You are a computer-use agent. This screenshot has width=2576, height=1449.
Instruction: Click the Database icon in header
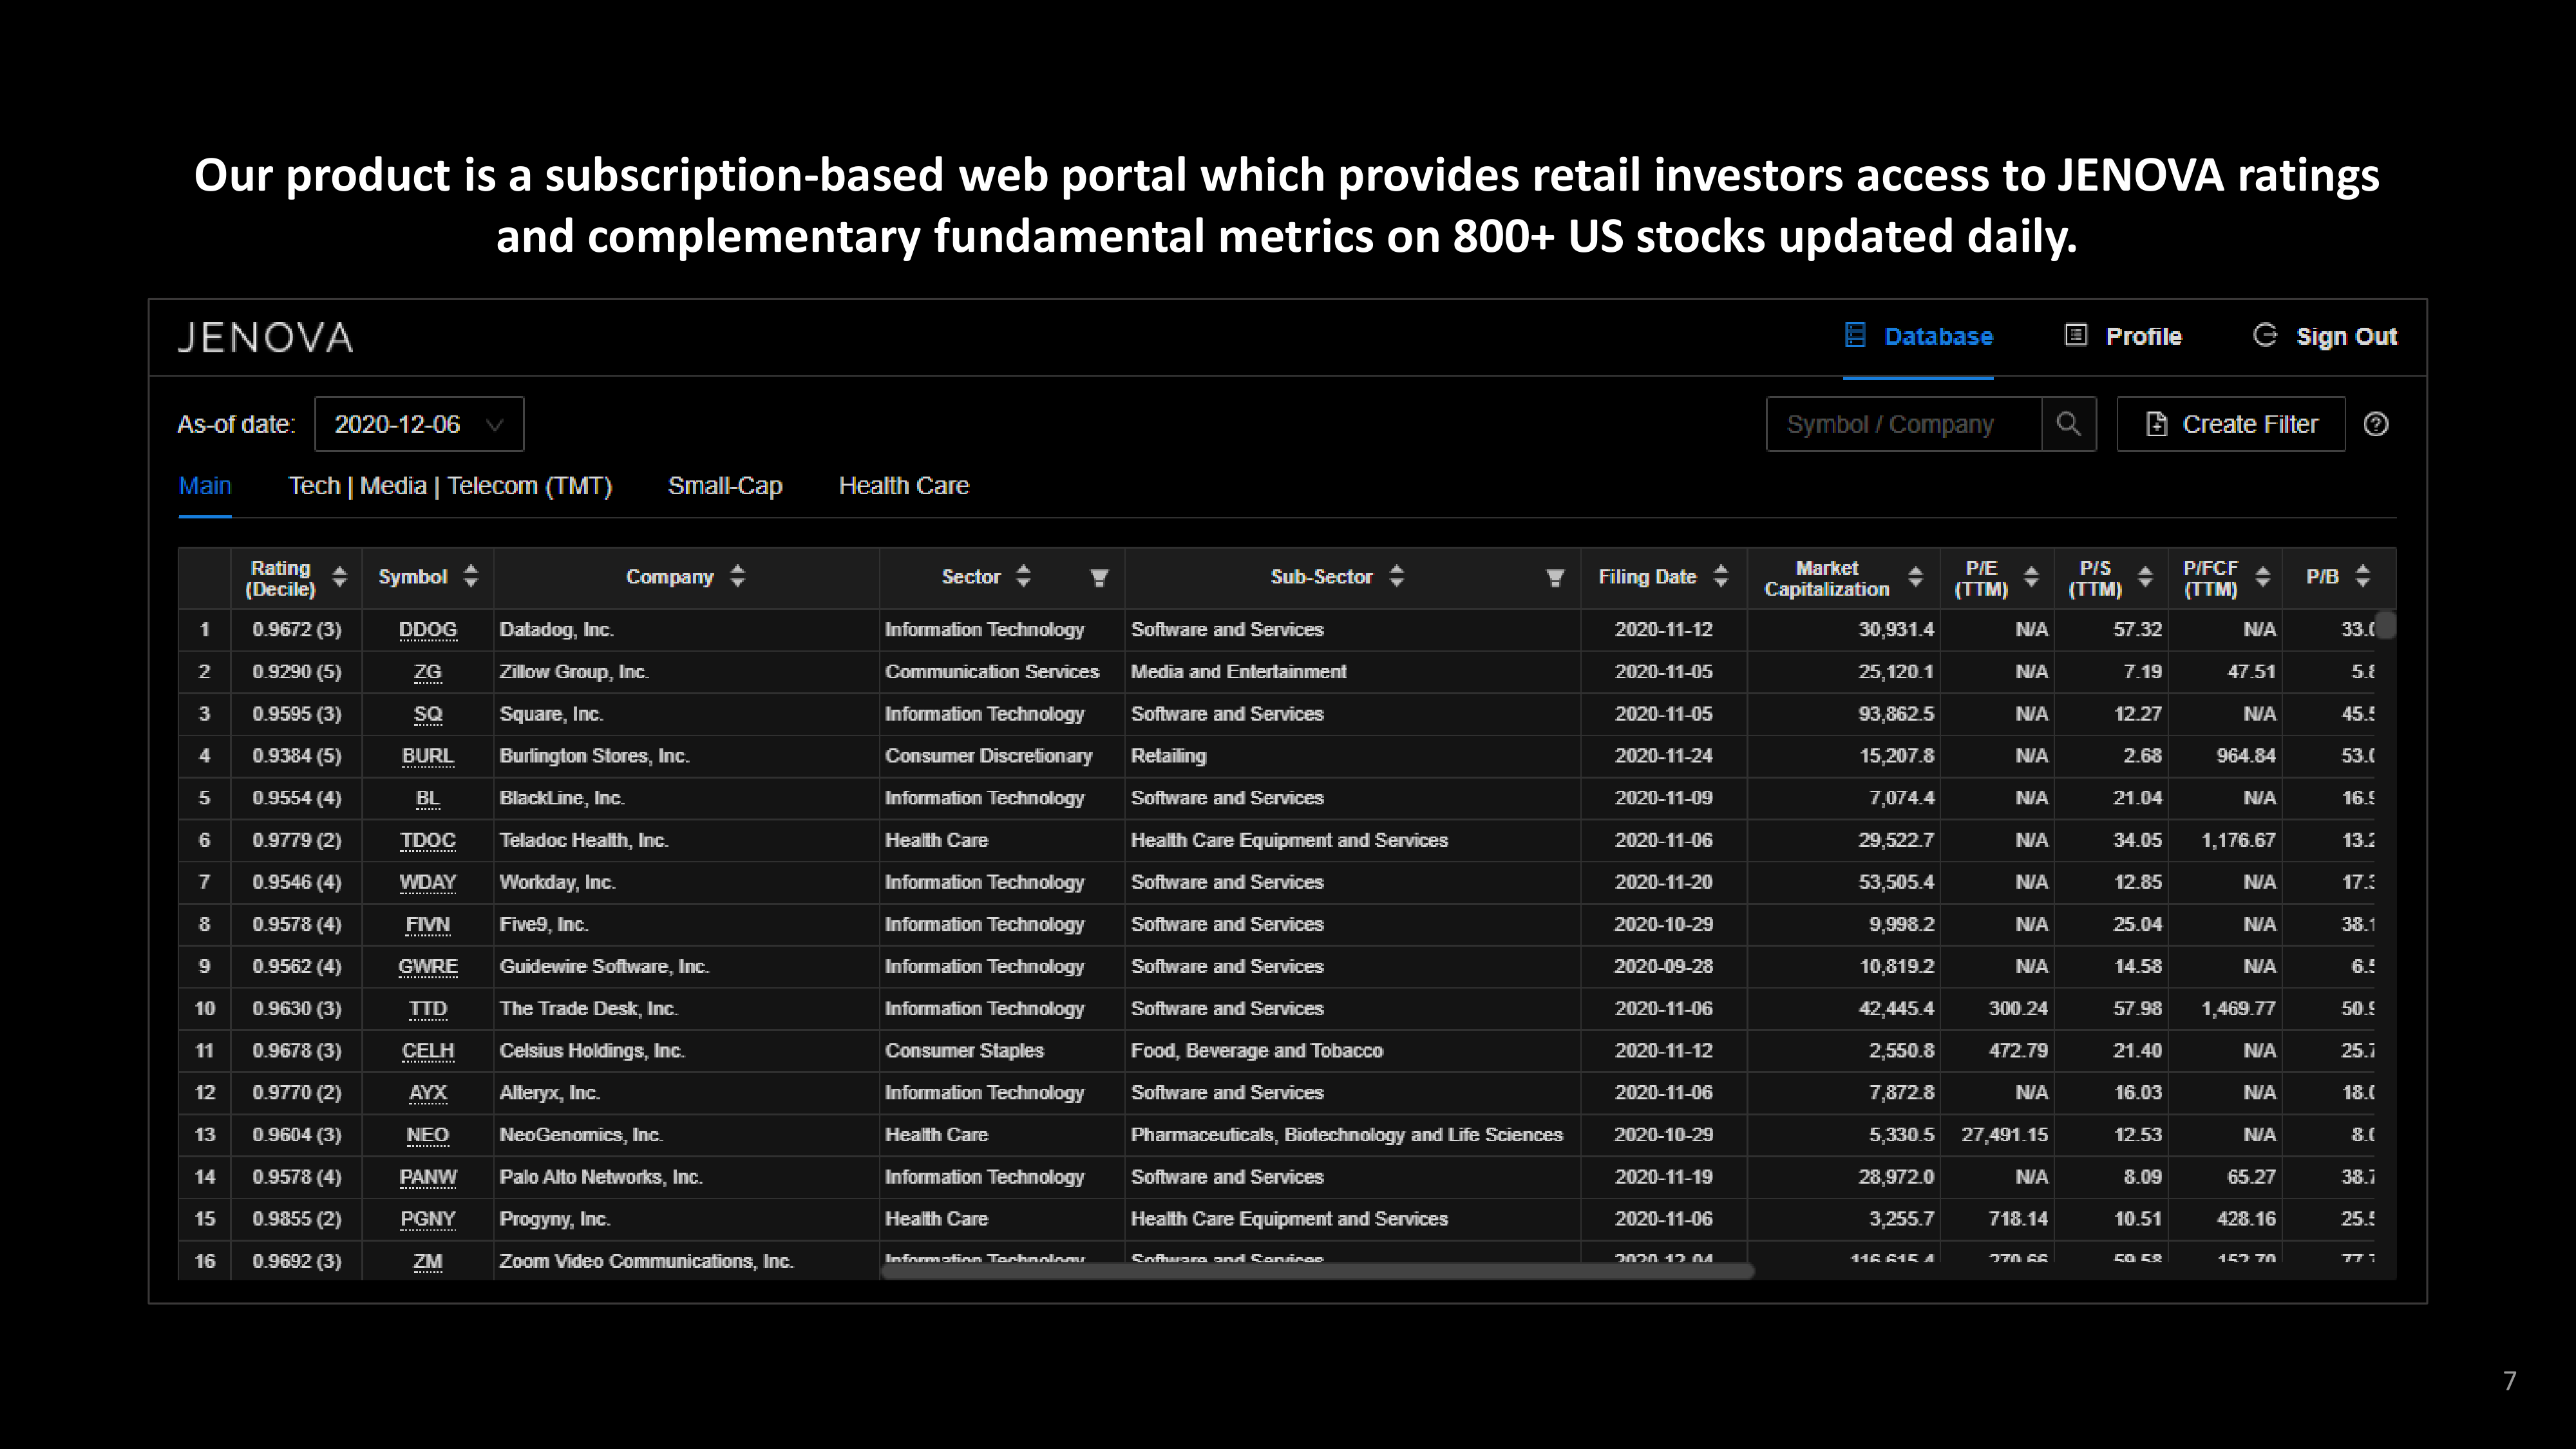[x=1855, y=335]
